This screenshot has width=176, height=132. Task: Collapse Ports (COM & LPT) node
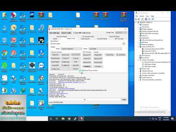[138, 47]
